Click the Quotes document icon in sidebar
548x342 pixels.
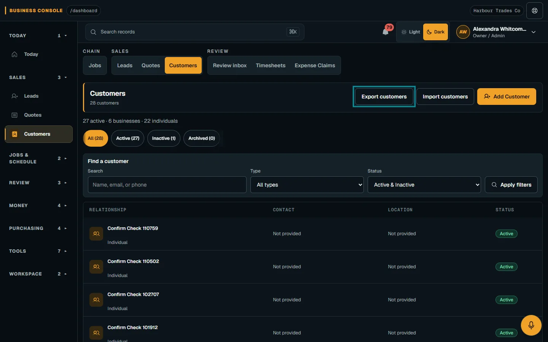(14, 115)
